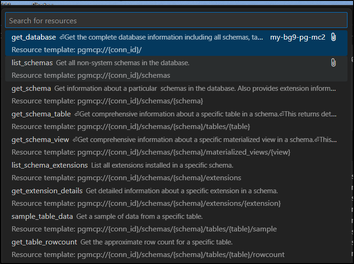The image size is (354, 264).
Task: Select the get_extension_details entry
Action: pos(47,191)
